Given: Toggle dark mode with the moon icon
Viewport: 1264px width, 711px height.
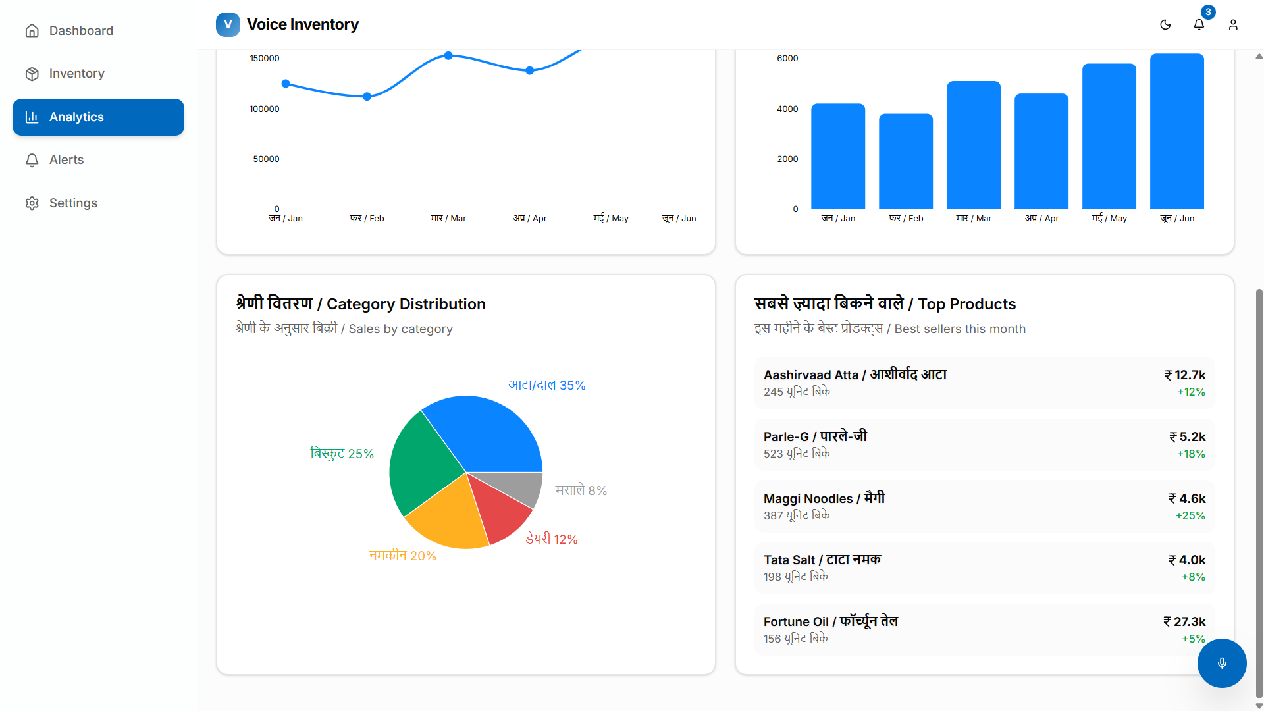Looking at the screenshot, I should point(1165,24).
